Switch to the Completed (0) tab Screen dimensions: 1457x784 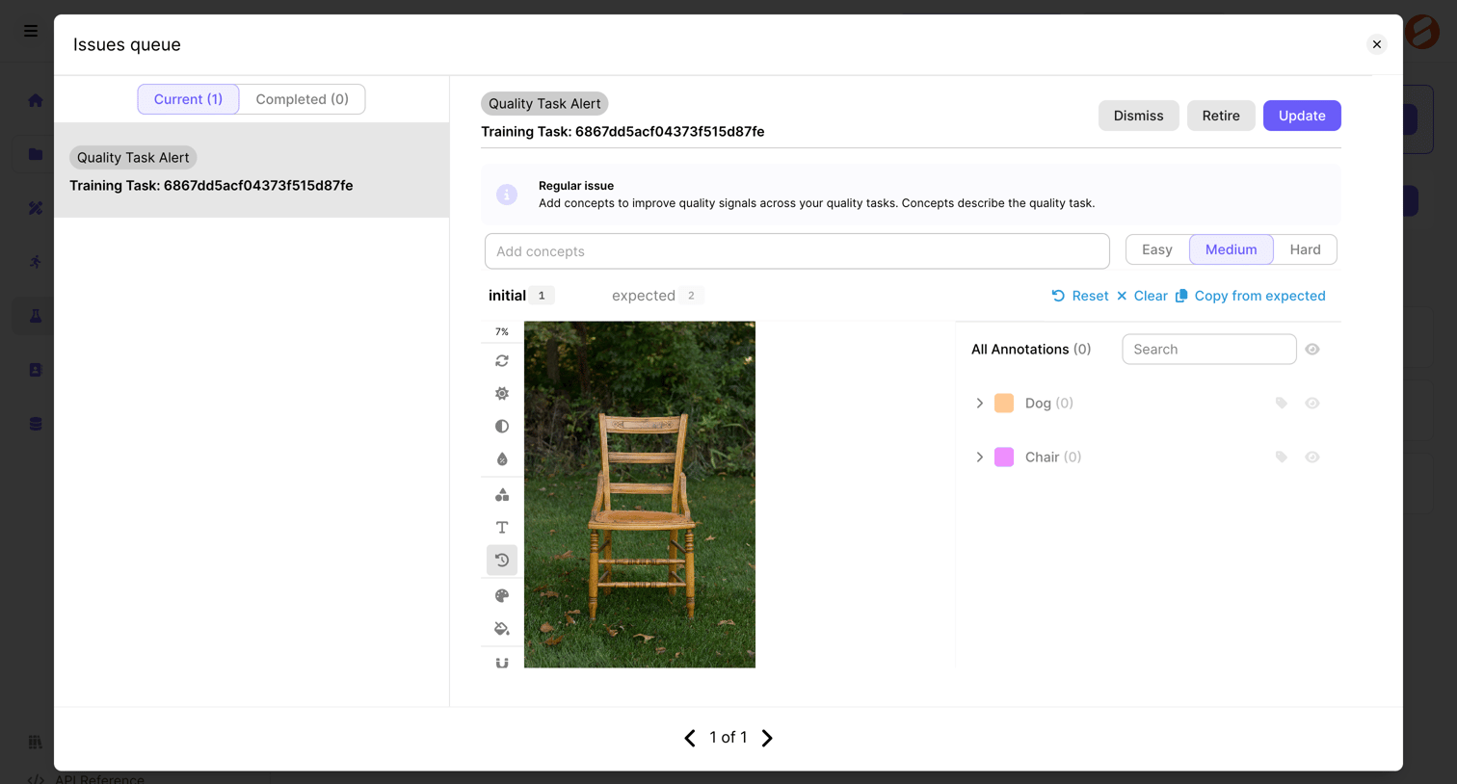coord(303,99)
